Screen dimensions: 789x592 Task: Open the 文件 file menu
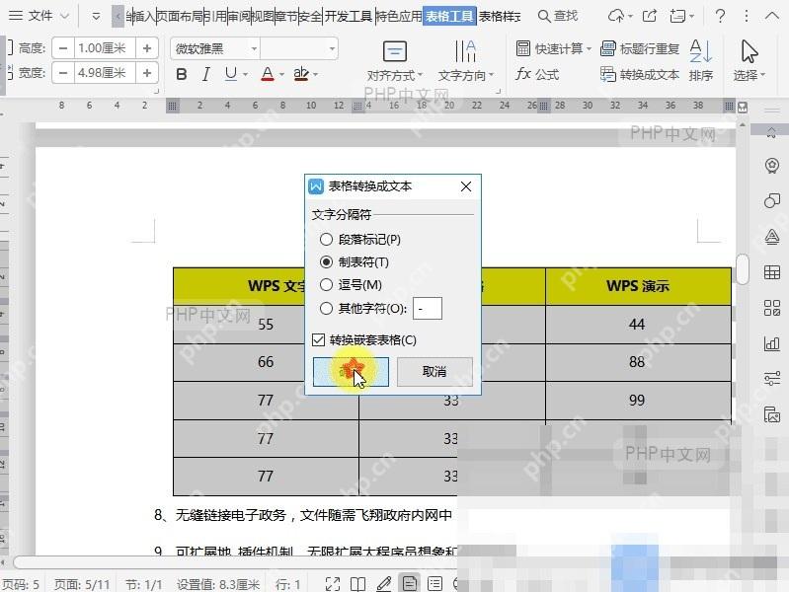[32, 16]
